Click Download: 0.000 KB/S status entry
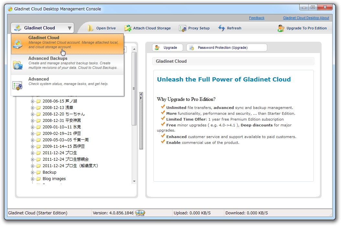Image resolution: width=341 pixels, height=226 pixels. (247, 213)
